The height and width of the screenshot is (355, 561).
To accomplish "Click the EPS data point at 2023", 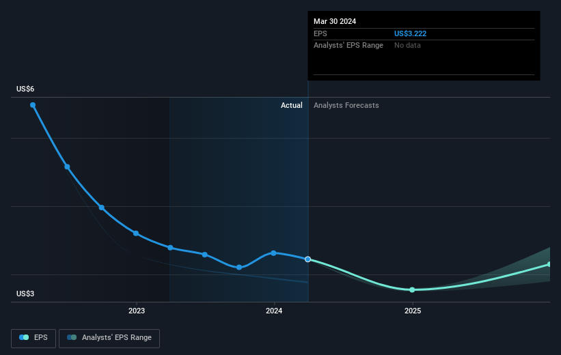I will 136,233.
